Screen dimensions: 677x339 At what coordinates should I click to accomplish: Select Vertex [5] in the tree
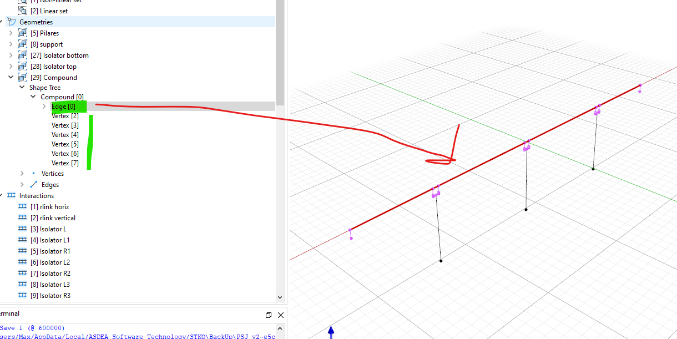click(65, 144)
